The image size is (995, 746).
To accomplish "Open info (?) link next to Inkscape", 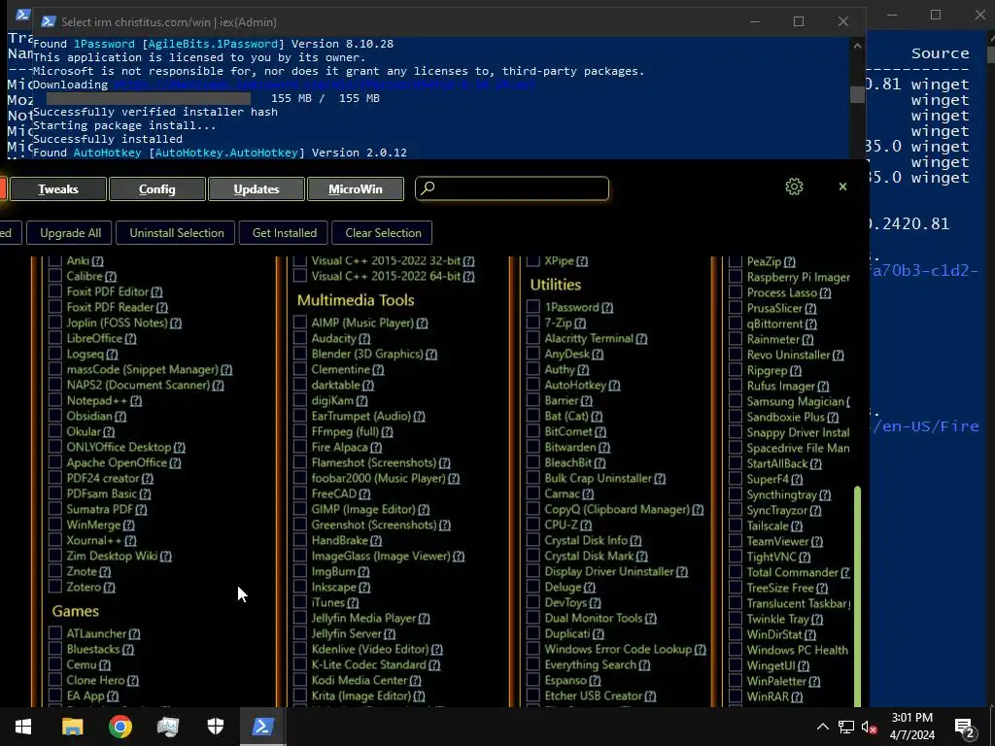I will point(364,588).
